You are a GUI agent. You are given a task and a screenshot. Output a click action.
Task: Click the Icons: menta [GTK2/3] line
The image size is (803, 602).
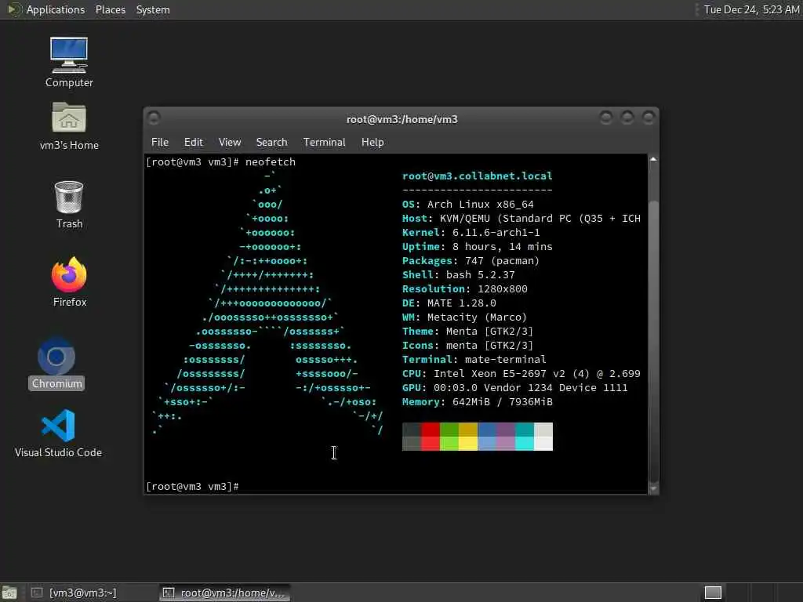click(467, 346)
